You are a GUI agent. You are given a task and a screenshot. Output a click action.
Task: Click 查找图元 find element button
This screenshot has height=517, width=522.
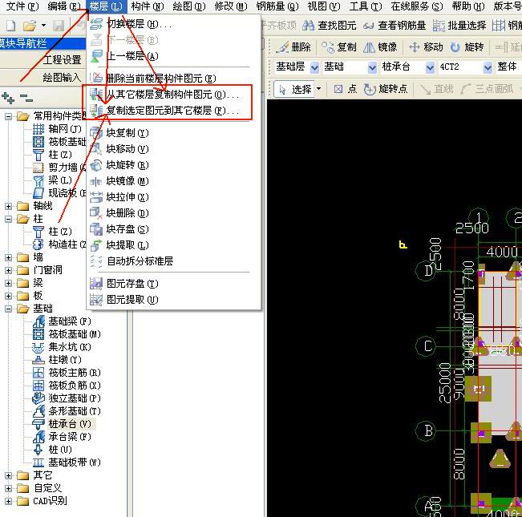click(330, 26)
